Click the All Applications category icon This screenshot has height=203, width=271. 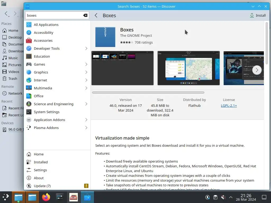click(29, 25)
